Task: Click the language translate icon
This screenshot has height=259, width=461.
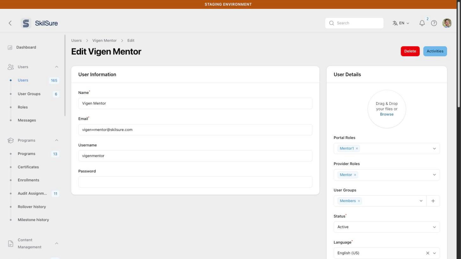Action: click(x=395, y=23)
